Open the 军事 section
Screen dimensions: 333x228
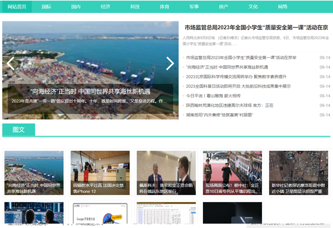click(x=194, y=7)
